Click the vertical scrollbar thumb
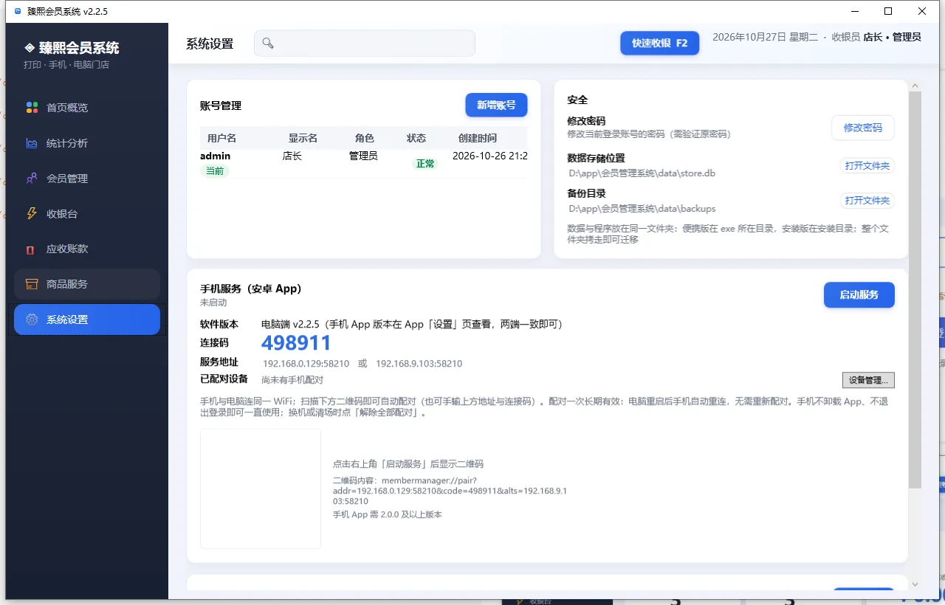The height and width of the screenshot is (605, 945). click(915, 289)
